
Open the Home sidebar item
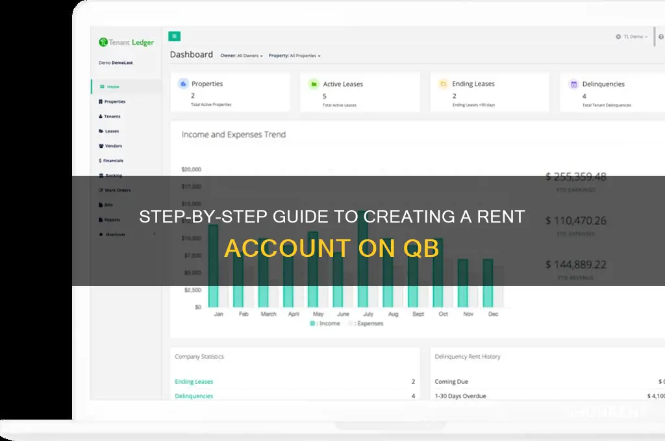[127, 86]
